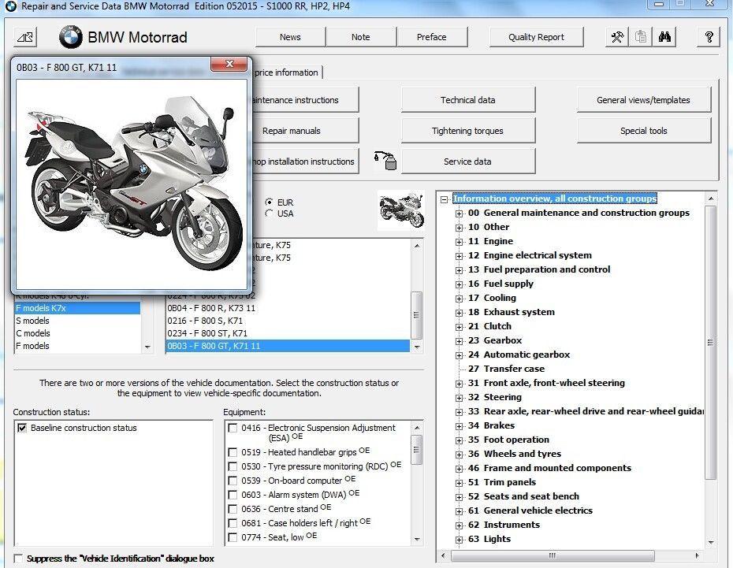Viewport: 733px width, 568px height.
Task: Check 0416 Electronic Suspension Adjustment (ESA)
Action: coord(233,428)
